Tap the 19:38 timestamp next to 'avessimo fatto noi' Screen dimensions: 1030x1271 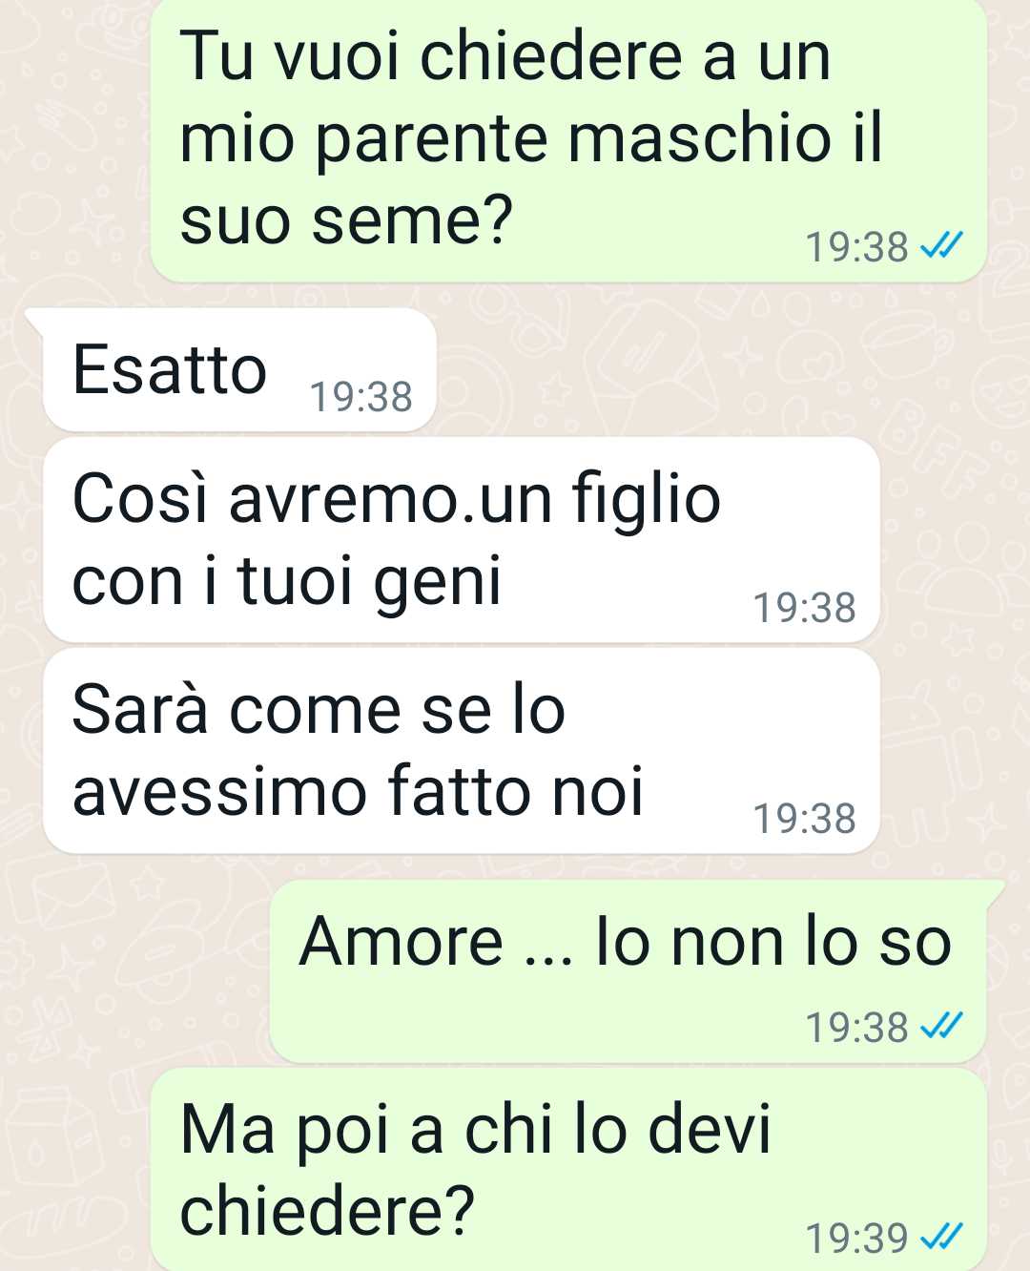tap(805, 819)
